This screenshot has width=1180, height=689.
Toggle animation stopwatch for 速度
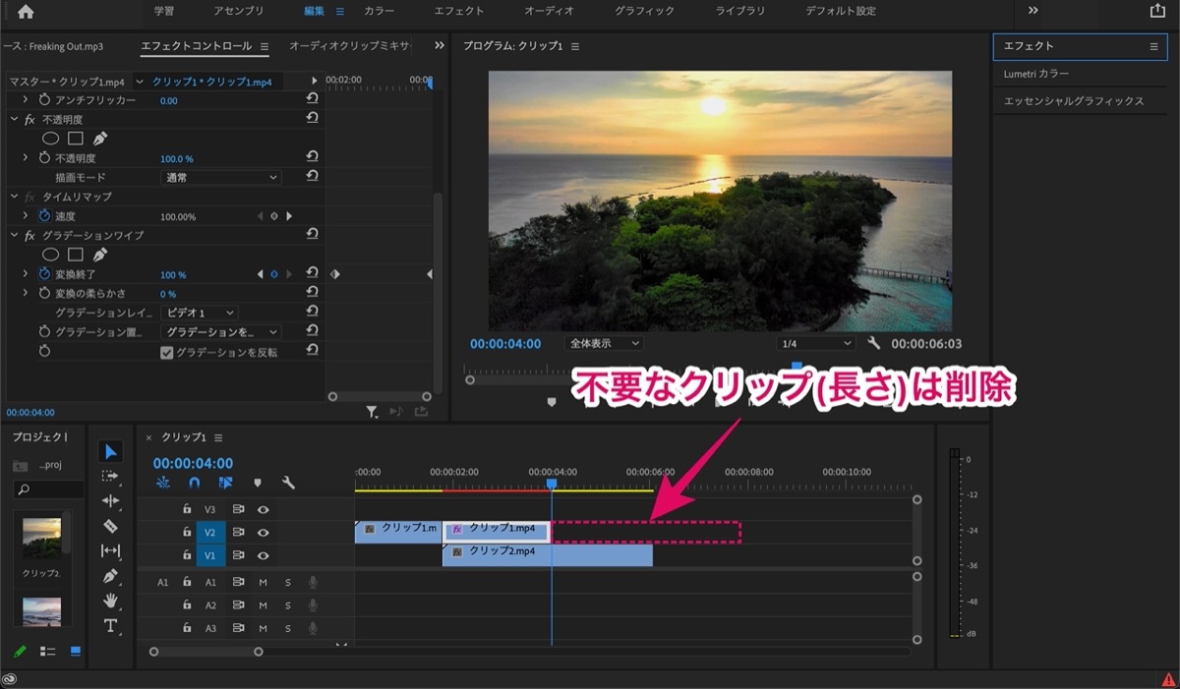click(x=44, y=215)
